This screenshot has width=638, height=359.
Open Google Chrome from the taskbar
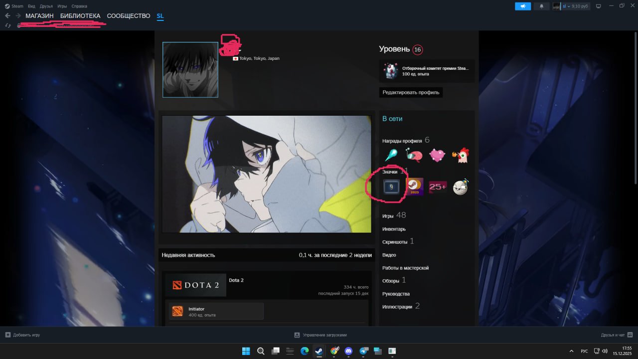pyautogui.click(x=334, y=351)
